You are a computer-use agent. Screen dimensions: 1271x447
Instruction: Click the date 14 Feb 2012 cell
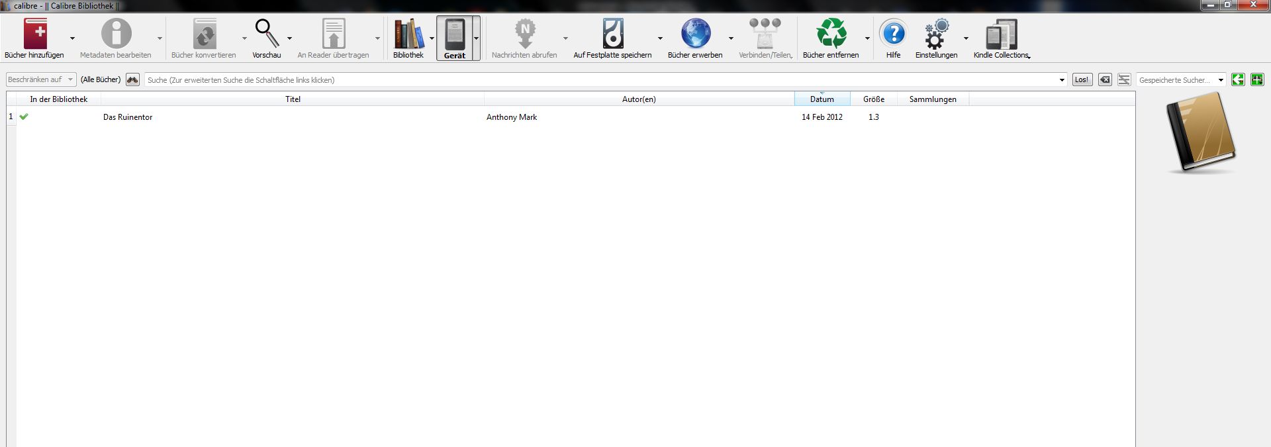click(822, 117)
